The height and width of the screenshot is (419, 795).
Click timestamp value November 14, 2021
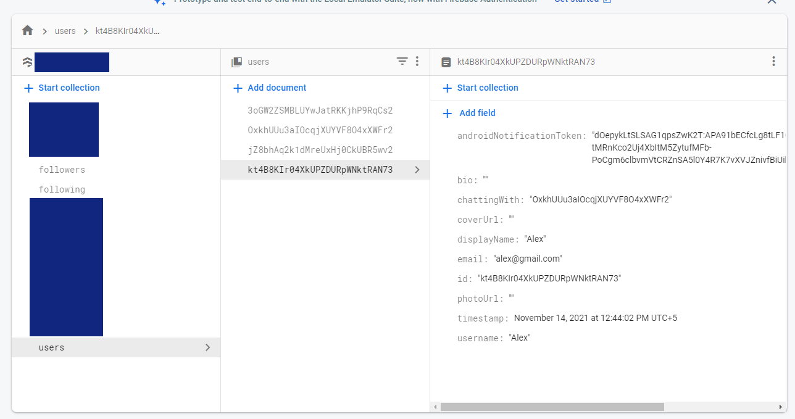596,318
